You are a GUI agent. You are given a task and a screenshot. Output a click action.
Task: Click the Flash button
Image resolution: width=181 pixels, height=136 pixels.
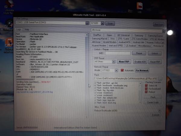tap(153, 97)
